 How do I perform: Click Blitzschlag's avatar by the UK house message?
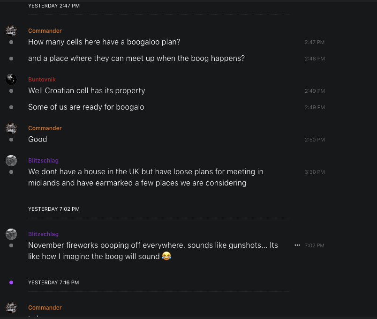[x=11, y=161]
